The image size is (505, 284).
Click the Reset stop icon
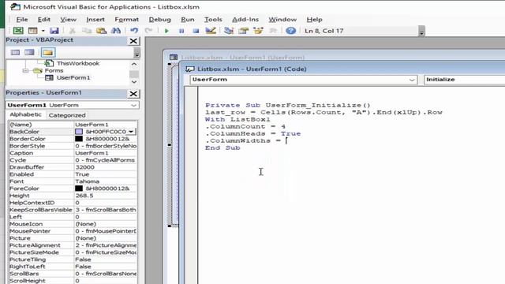coord(196,31)
